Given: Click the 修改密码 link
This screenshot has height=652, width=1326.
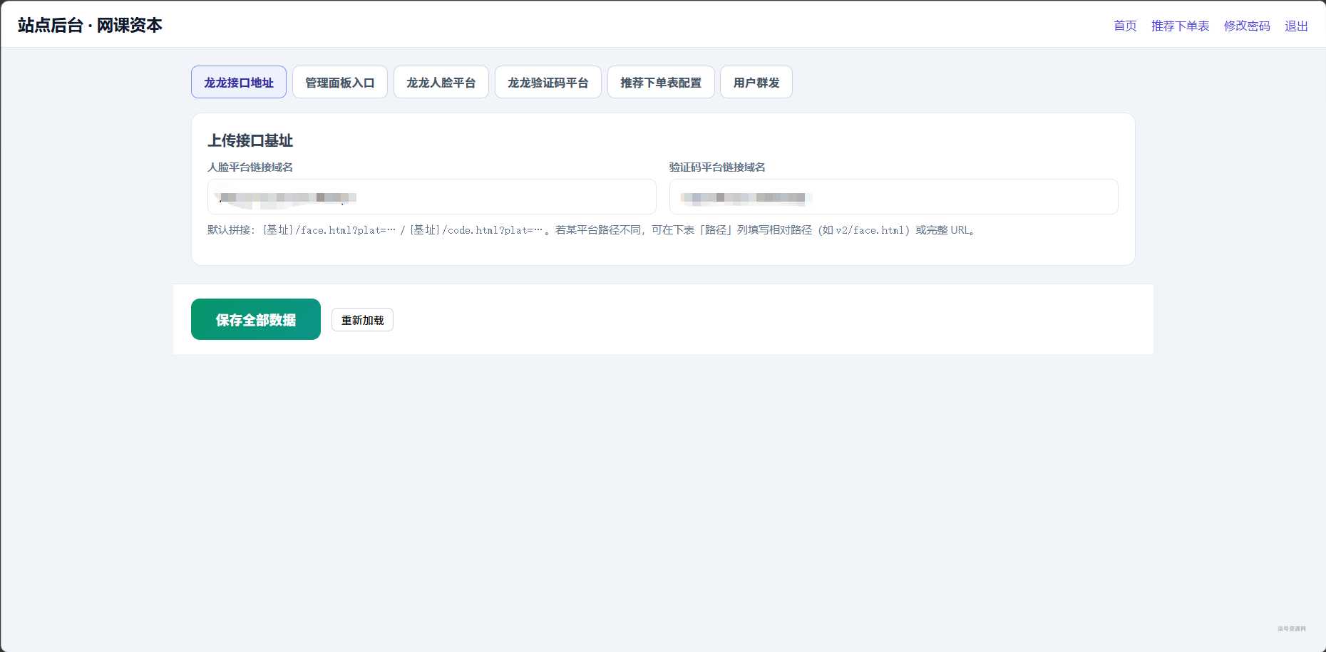Looking at the screenshot, I should coord(1247,26).
